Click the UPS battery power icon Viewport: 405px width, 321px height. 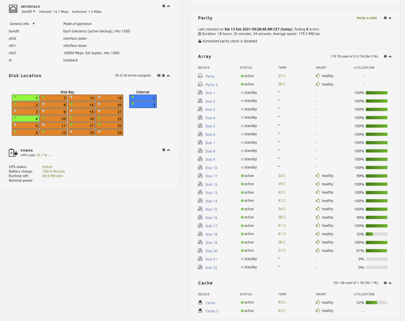point(13,153)
